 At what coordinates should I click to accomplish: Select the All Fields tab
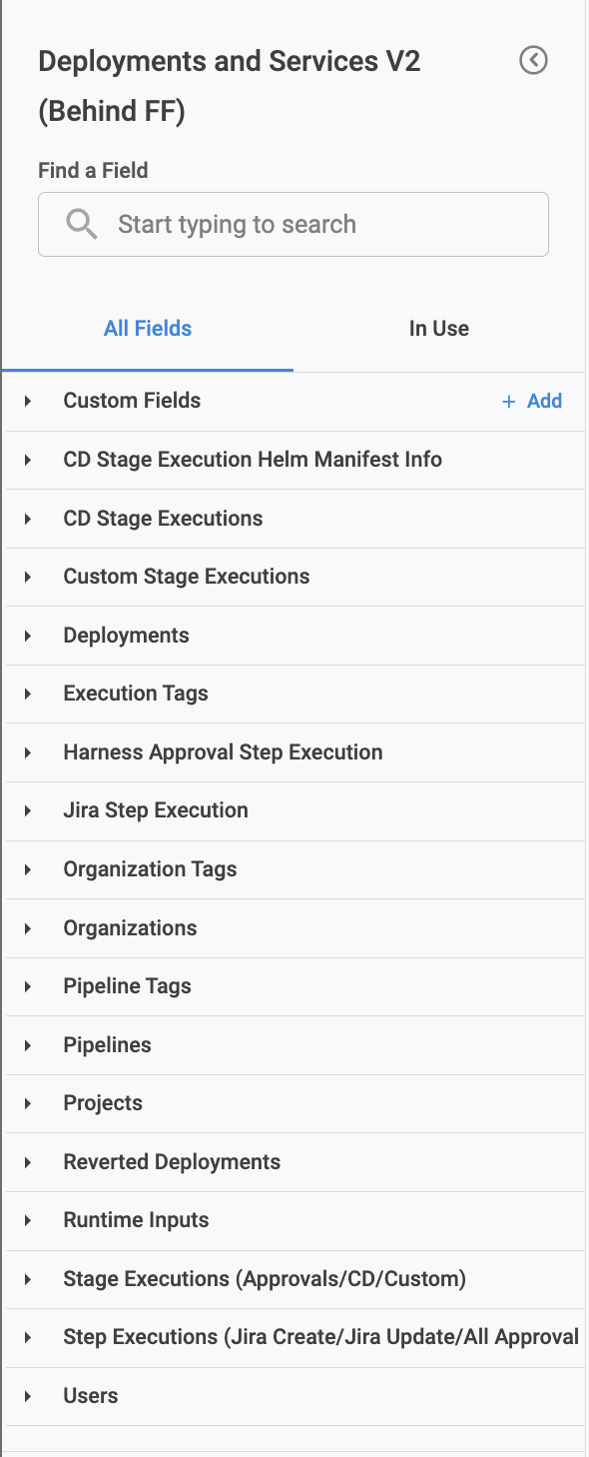point(148,329)
